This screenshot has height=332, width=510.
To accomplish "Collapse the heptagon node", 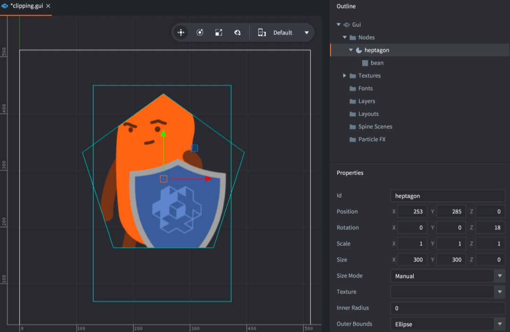I will point(350,50).
